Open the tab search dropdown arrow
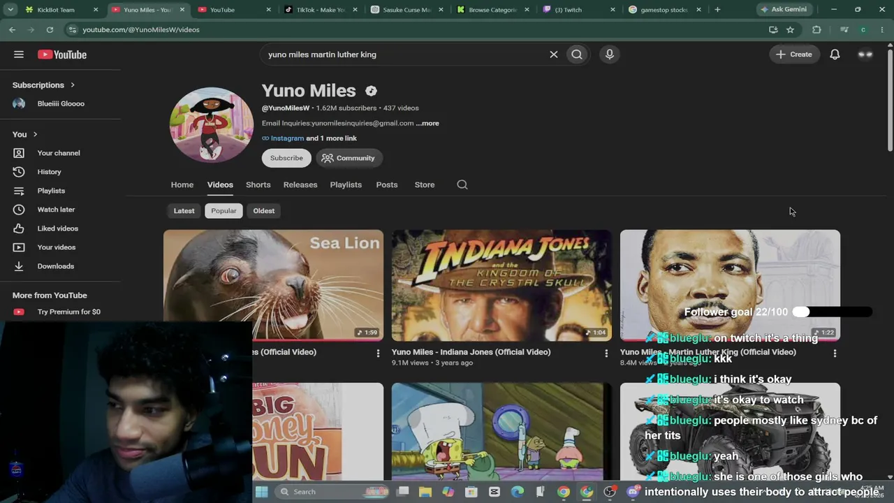The height and width of the screenshot is (503, 894). [10, 10]
